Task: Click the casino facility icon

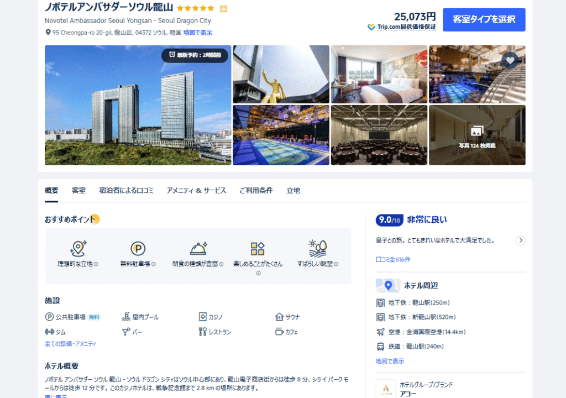Action: (x=202, y=317)
